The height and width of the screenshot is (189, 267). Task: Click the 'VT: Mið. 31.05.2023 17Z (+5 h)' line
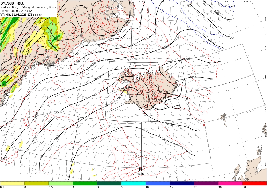21,15
